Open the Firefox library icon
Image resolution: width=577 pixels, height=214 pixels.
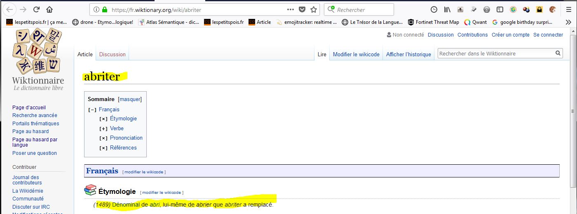tap(447, 9)
